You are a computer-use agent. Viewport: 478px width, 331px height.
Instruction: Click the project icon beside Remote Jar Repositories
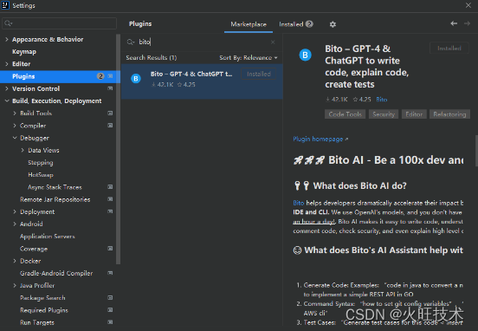(x=110, y=199)
